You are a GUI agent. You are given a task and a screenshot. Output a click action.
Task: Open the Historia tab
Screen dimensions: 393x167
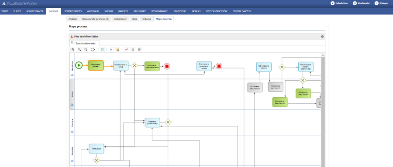click(x=146, y=19)
